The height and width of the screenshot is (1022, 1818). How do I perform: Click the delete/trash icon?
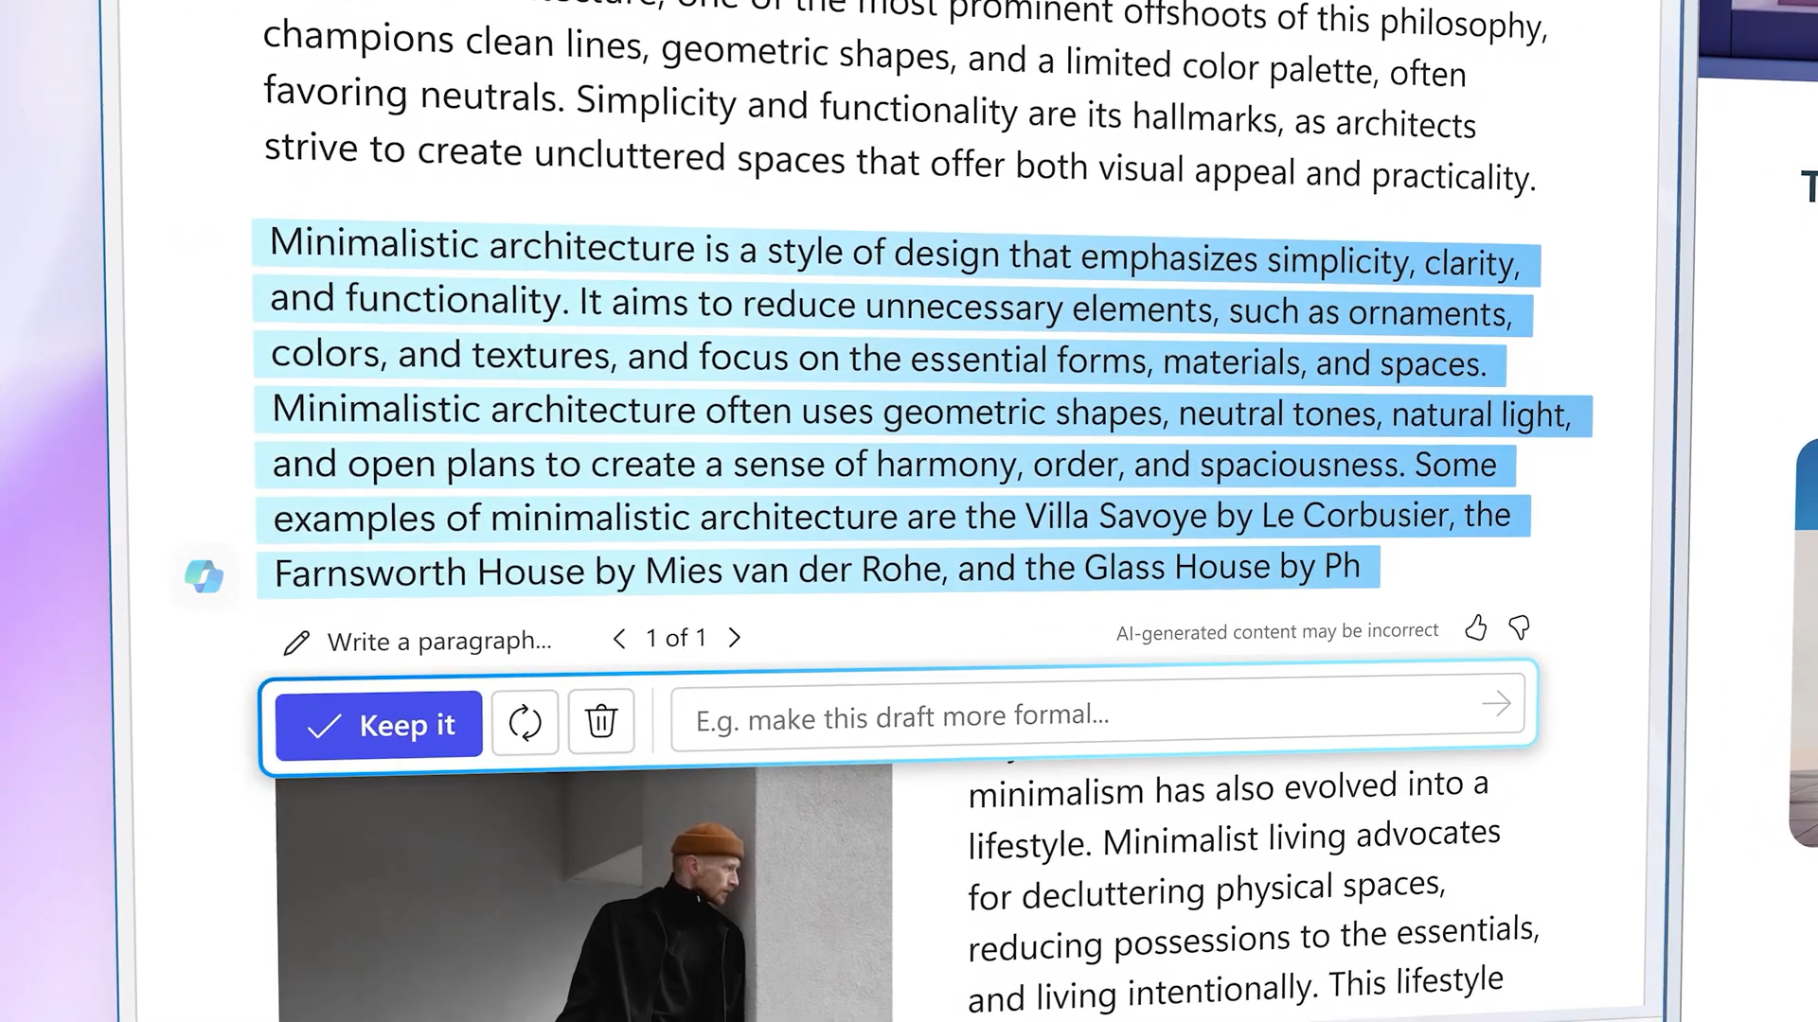click(x=602, y=721)
